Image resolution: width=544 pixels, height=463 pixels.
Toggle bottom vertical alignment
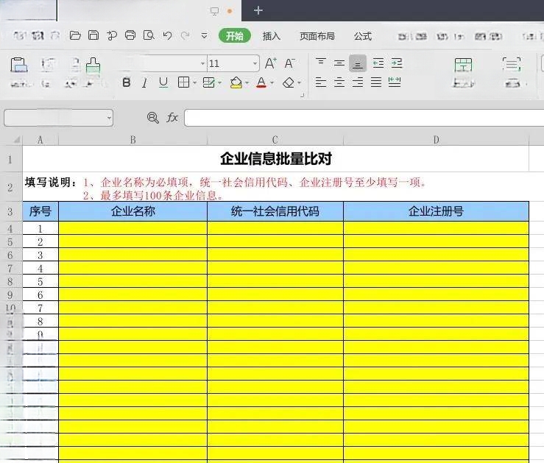pos(358,63)
